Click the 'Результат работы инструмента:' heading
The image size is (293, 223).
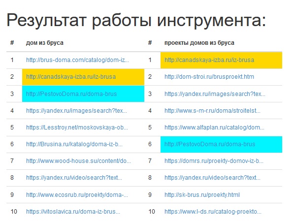(x=136, y=20)
